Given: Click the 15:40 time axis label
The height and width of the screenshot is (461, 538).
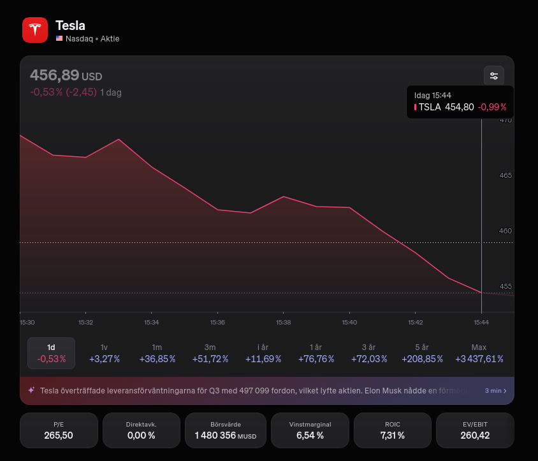Looking at the screenshot, I should [x=349, y=323].
